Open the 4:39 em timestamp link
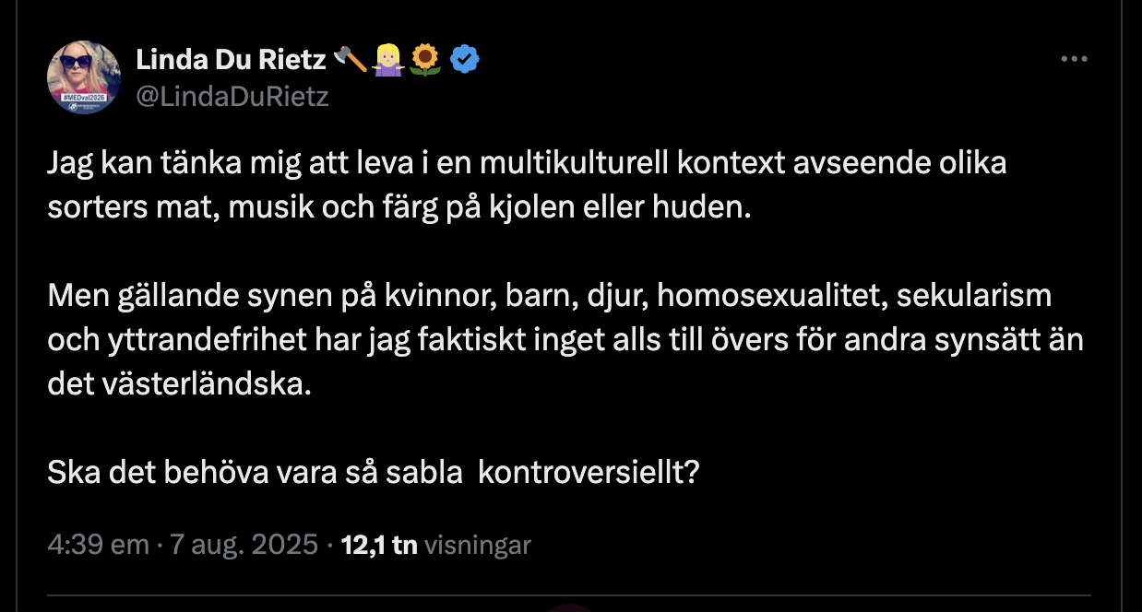1142x612 pixels. click(x=98, y=545)
